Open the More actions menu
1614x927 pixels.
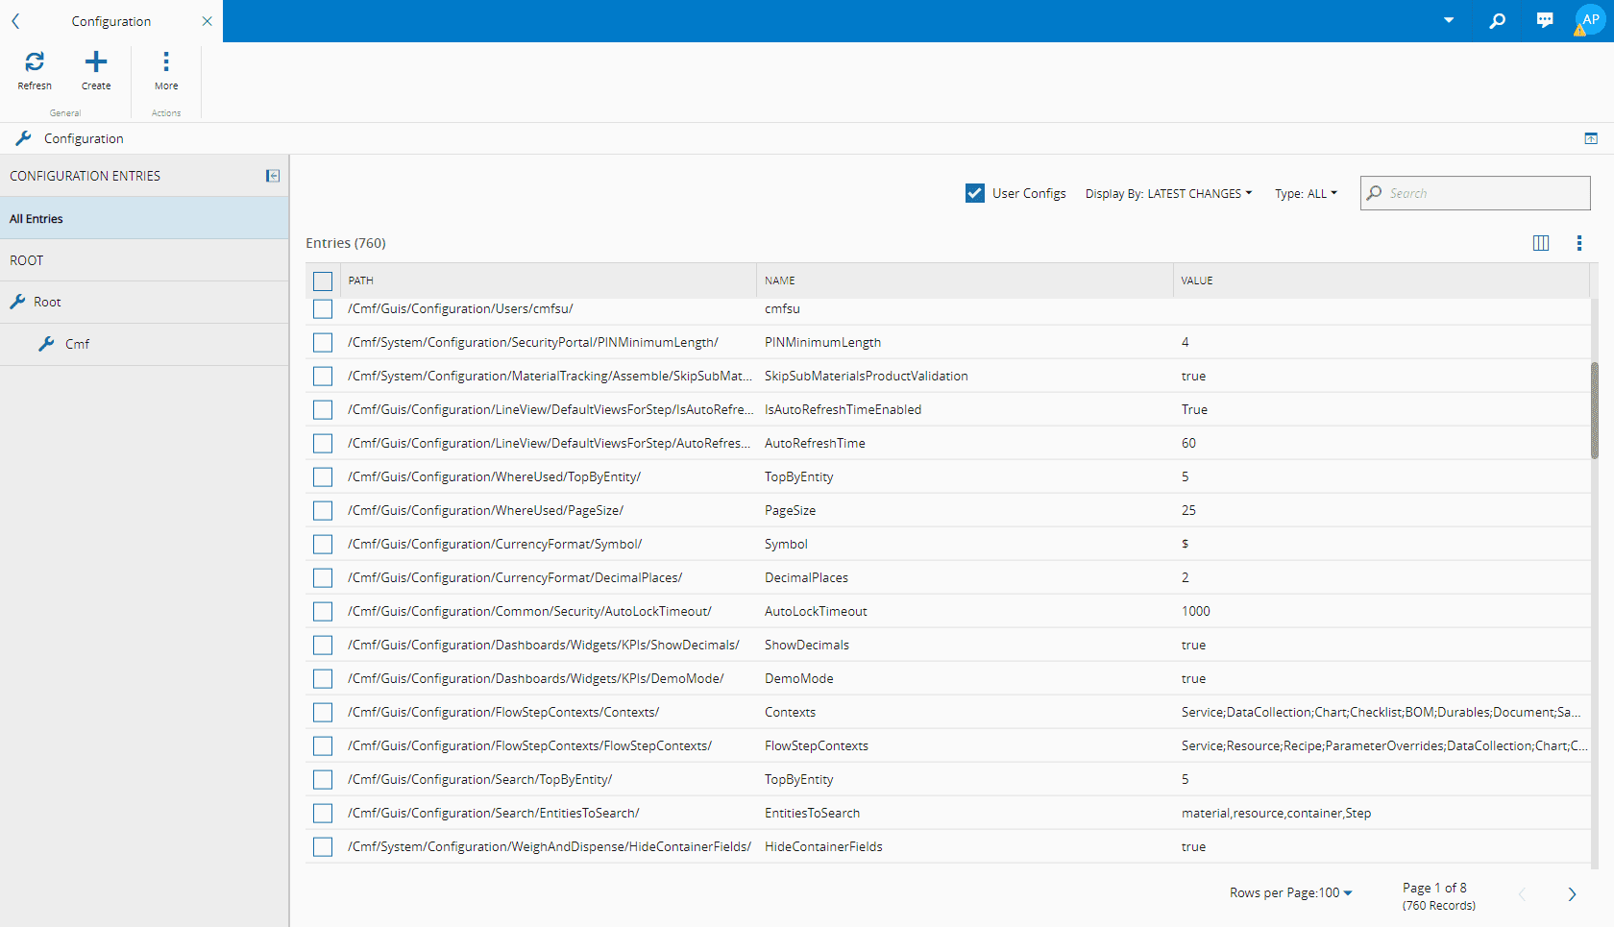pyautogui.click(x=166, y=62)
